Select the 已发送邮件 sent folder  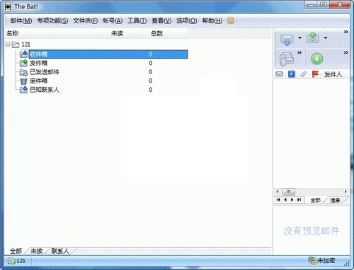(x=45, y=72)
